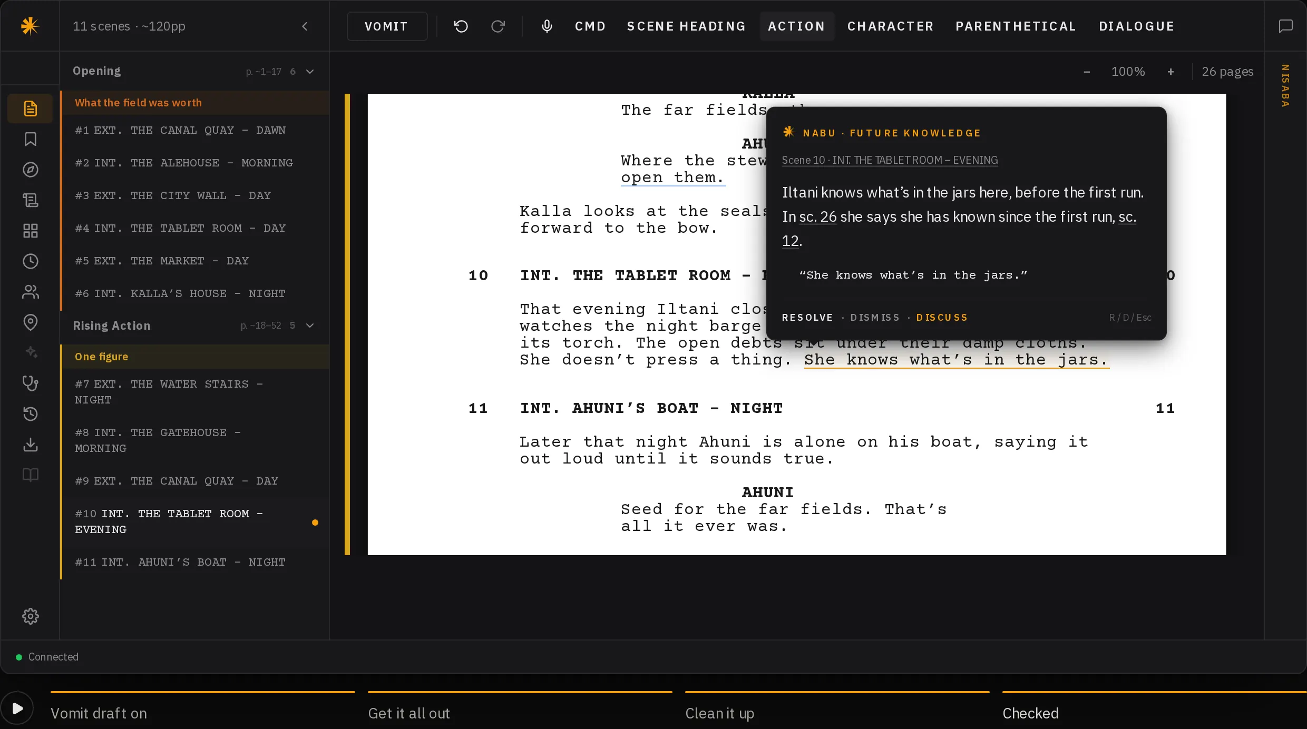This screenshot has height=729, width=1307.
Task: Click the play button at bottom left
Action: [17, 708]
